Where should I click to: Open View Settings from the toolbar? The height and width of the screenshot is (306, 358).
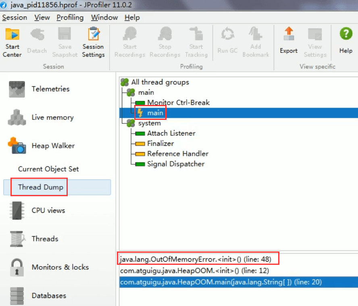315,34
